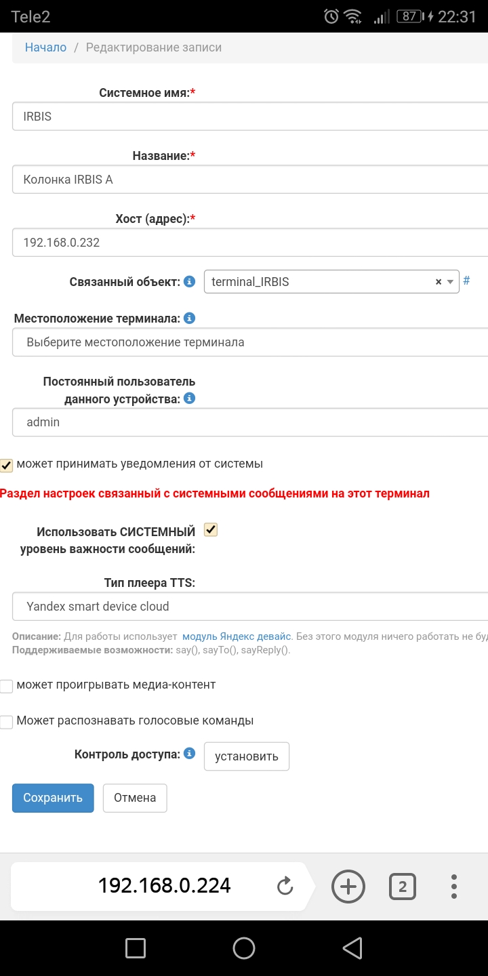
Task: Uncheck может принимать уведомления от системы
Action: point(6,465)
